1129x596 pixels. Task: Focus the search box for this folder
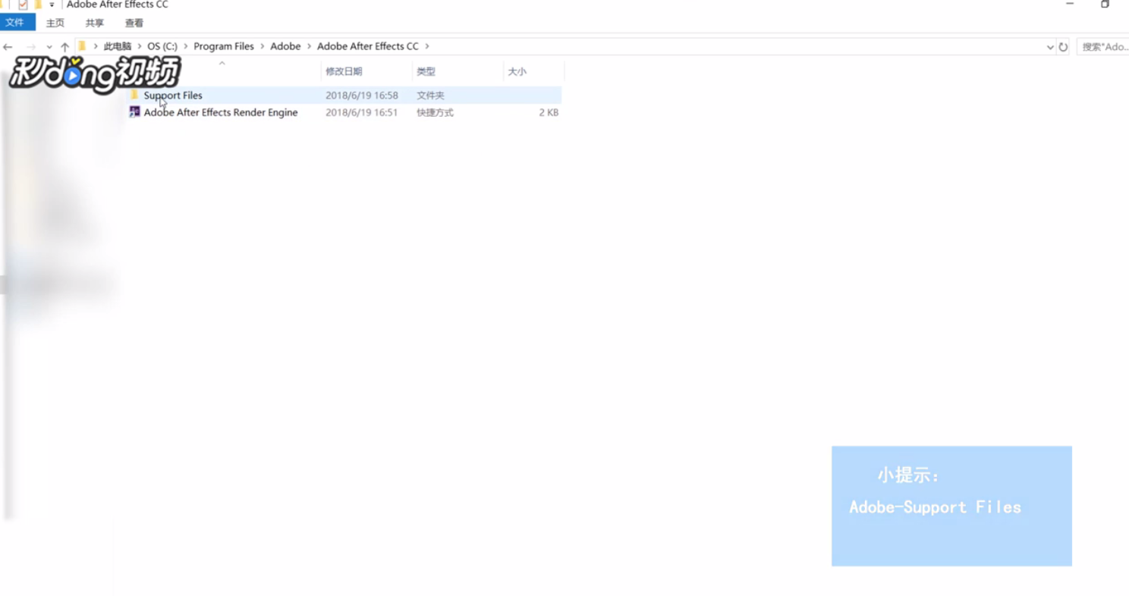[x=1102, y=47]
